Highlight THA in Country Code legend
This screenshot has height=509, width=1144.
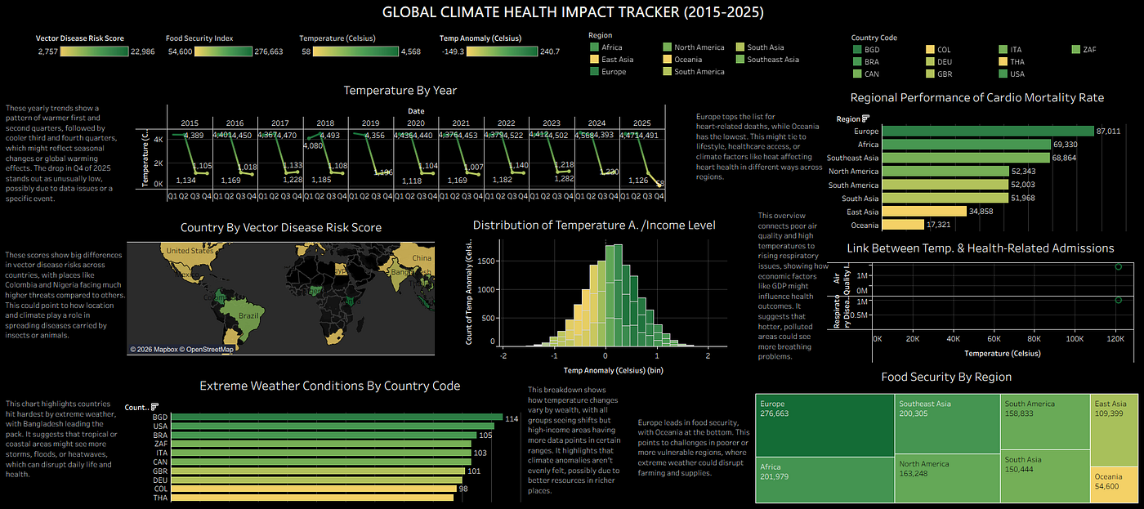pyautogui.click(x=1003, y=61)
